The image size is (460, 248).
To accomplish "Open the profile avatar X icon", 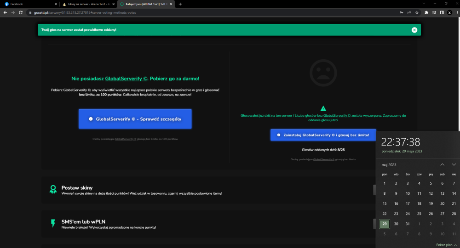I will [449, 12].
